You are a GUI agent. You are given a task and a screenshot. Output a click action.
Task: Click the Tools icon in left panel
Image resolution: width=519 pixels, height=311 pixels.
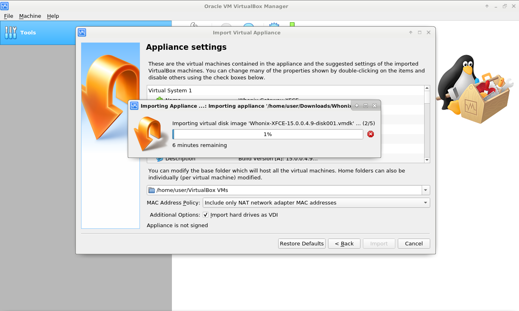11,32
